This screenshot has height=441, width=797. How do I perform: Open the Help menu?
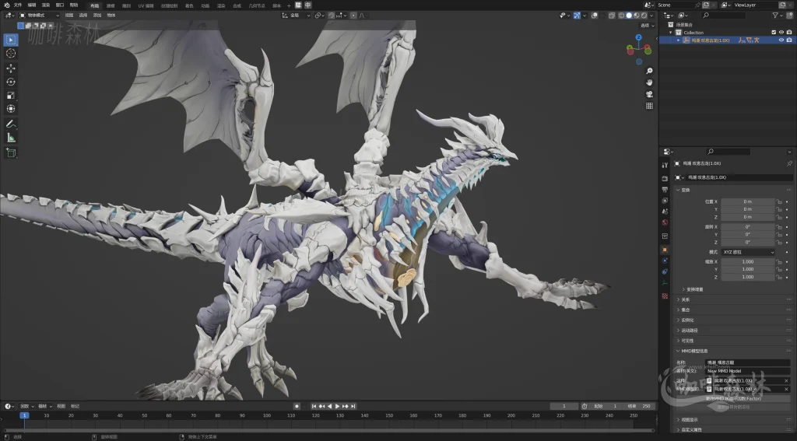tap(74, 5)
